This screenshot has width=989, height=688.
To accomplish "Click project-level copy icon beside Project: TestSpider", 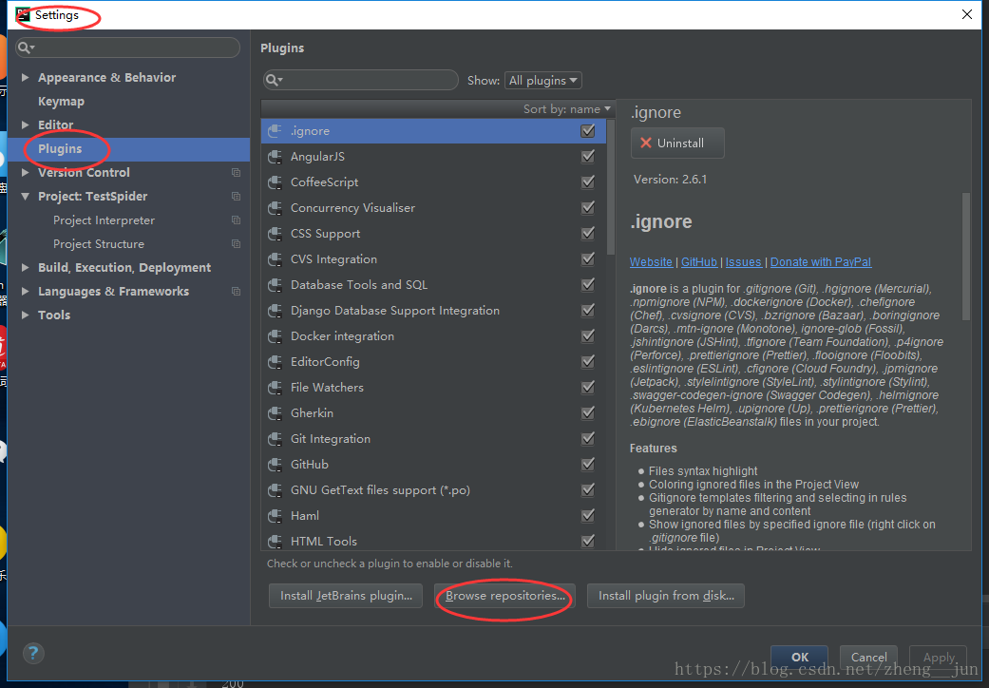I will coord(236,196).
